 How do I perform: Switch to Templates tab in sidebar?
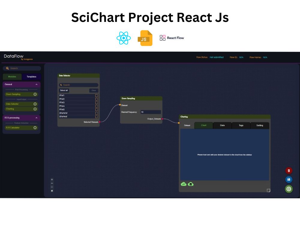(x=31, y=77)
